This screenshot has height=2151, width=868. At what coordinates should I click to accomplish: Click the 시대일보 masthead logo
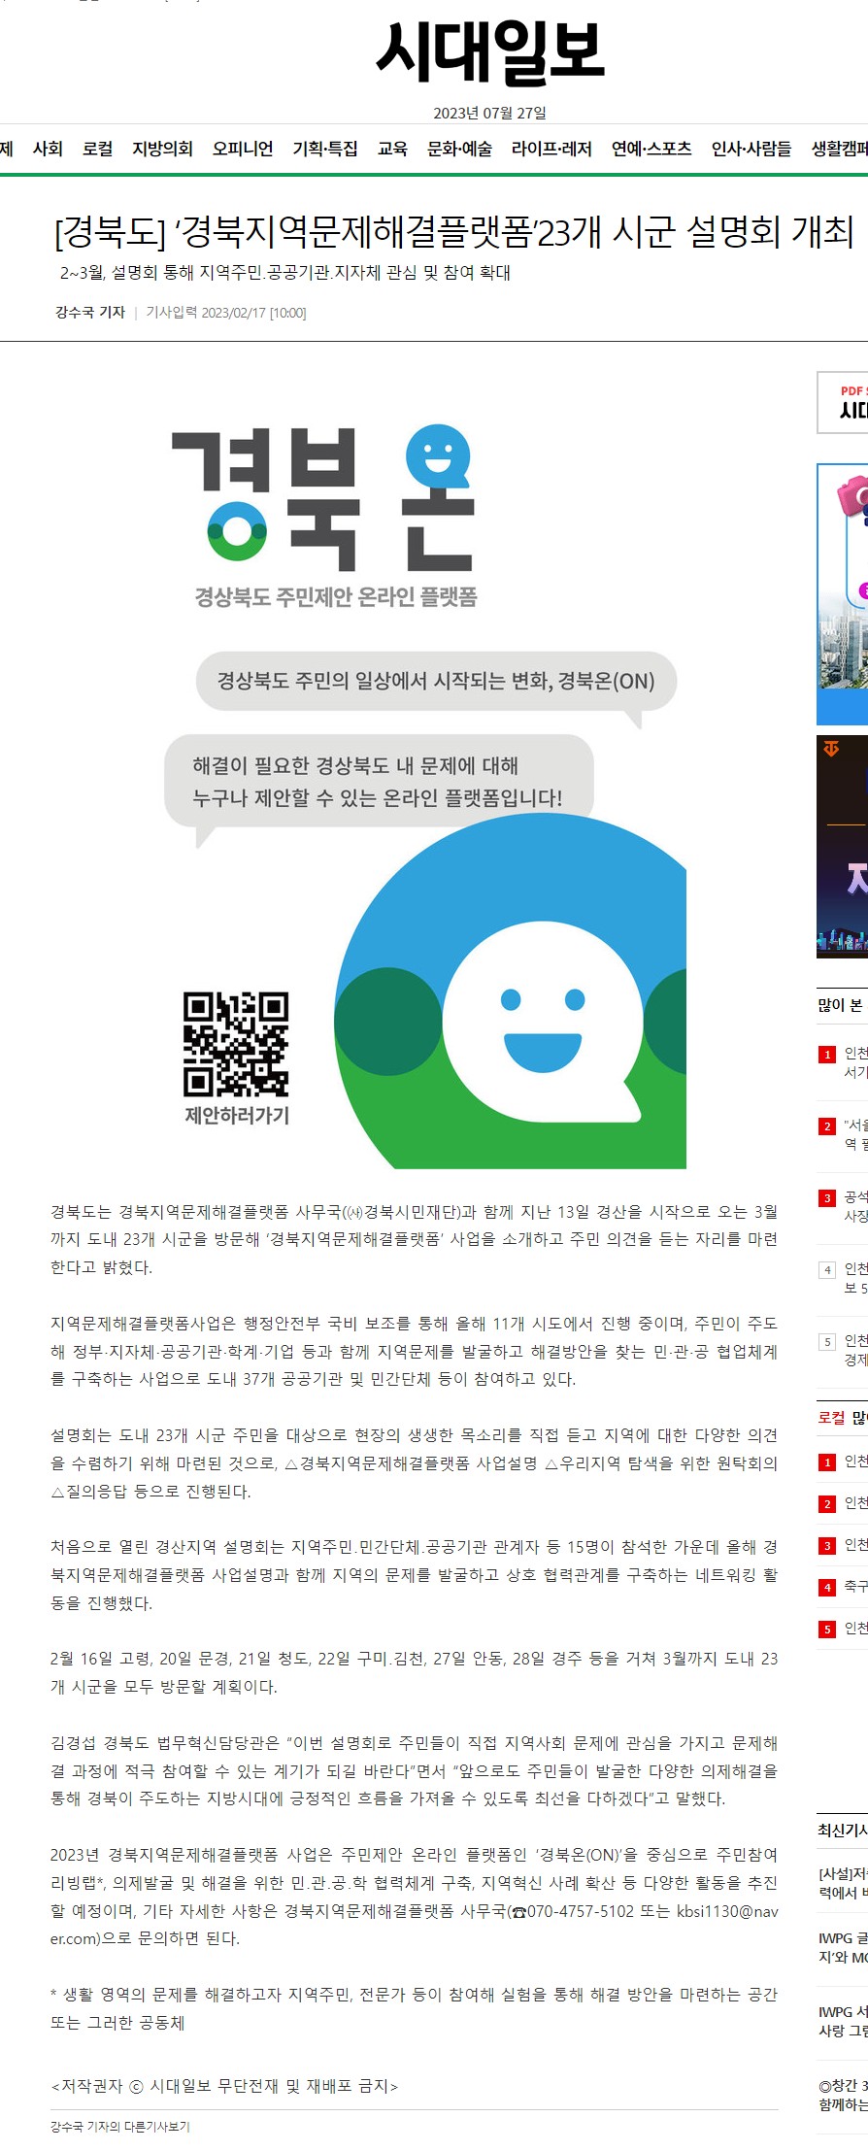click(490, 52)
